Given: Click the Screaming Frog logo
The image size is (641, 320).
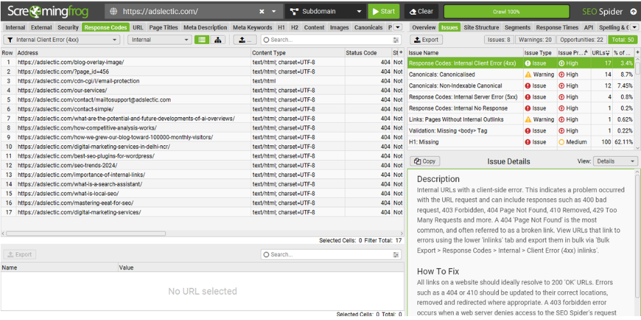Looking at the screenshot, I should pyautogui.click(x=48, y=12).
